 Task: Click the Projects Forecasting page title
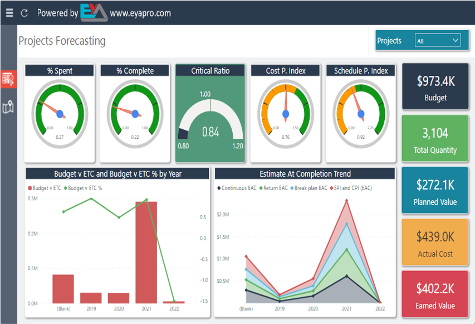[62, 41]
